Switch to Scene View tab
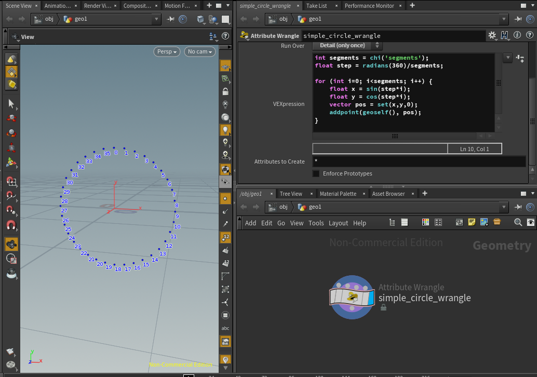 (x=19, y=6)
